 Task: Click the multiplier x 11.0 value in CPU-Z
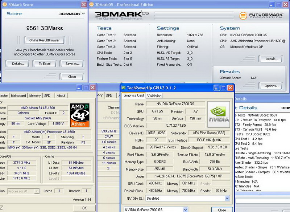(21, 168)
